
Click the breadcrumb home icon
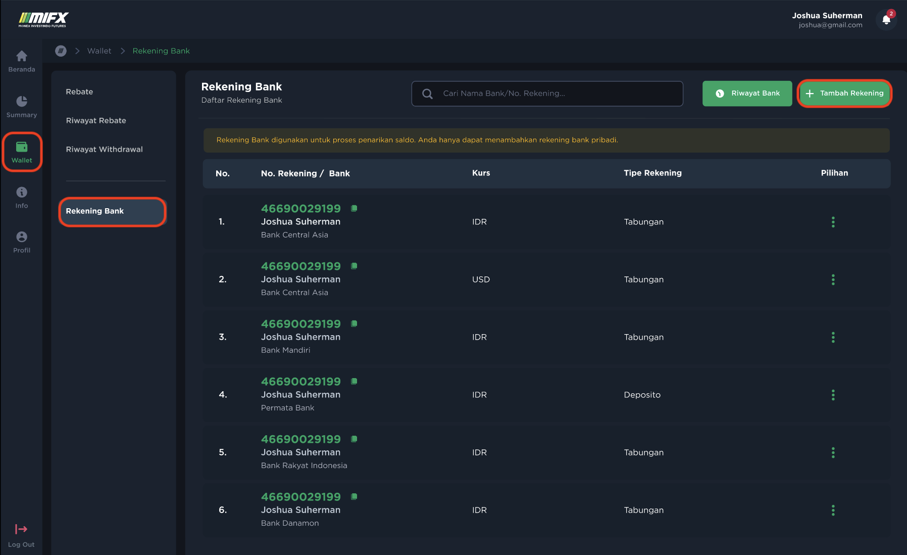tap(61, 51)
